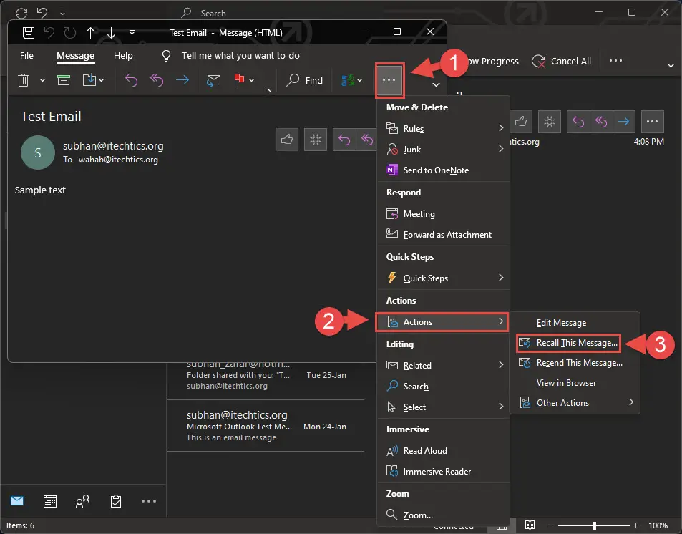This screenshot has height=534, width=682.
Task: Expand Other Actions submenu
Action: 575,403
